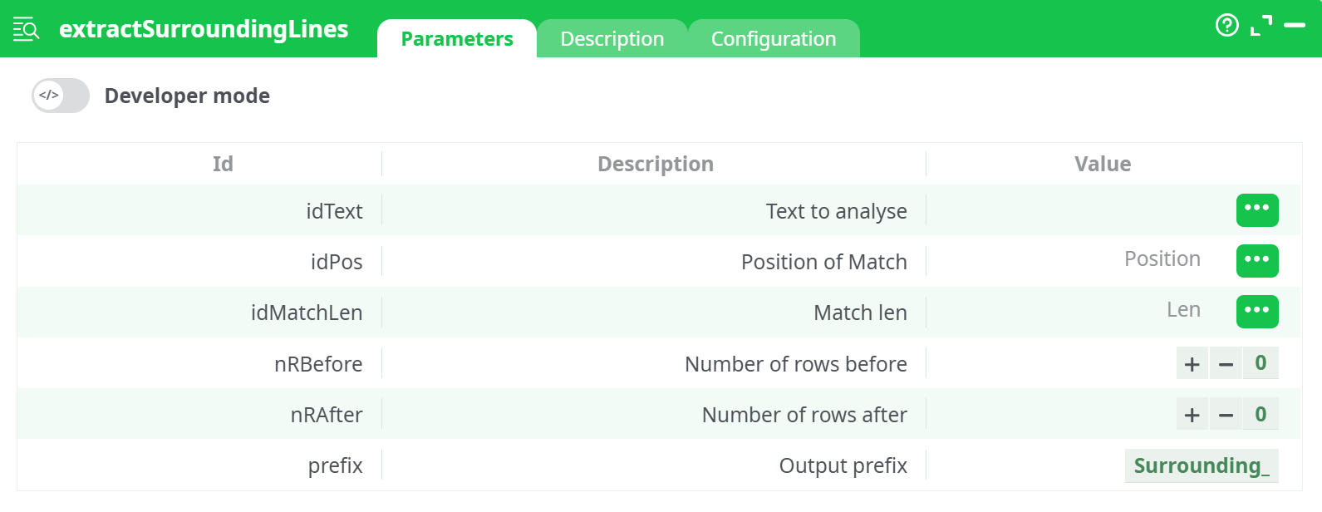The height and width of the screenshot is (512, 1322).
Task: Select the nRBefore value field
Action: pos(1261,363)
